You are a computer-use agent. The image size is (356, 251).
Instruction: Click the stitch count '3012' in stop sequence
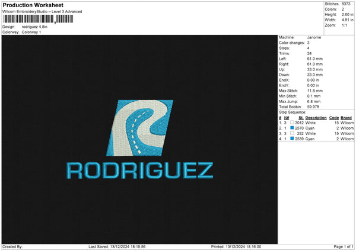(299, 123)
